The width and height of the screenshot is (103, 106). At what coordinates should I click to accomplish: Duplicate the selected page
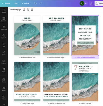click(28, 10)
